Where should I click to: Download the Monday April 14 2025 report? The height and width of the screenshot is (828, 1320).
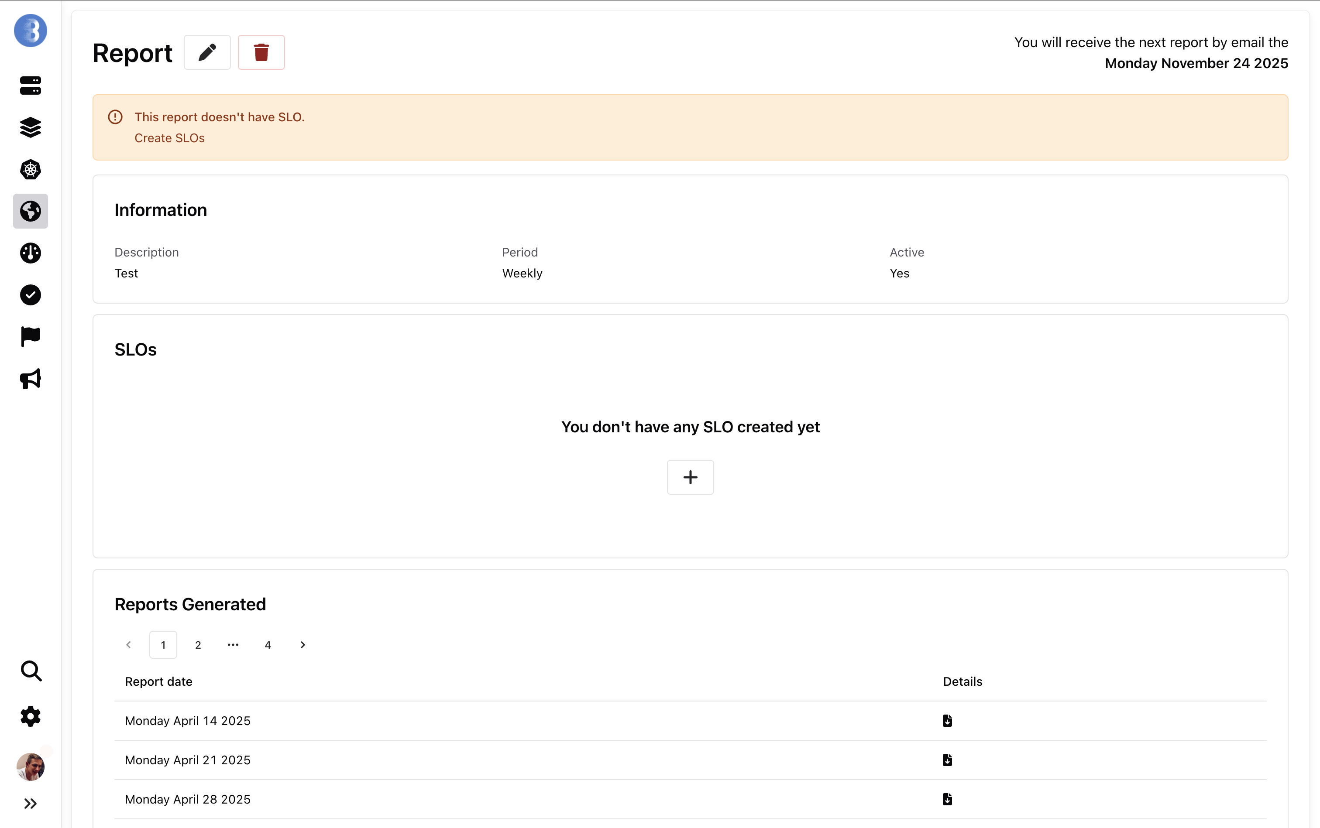pos(947,721)
